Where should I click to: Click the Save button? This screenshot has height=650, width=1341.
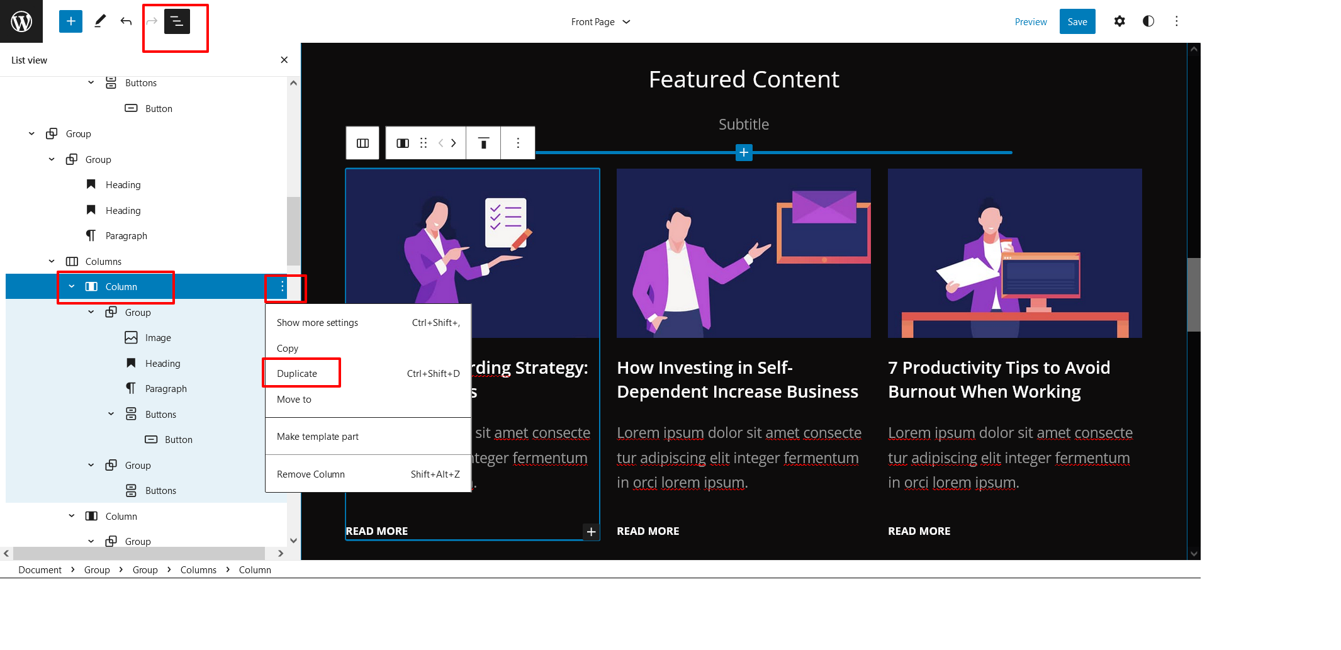coord(1077,22)
